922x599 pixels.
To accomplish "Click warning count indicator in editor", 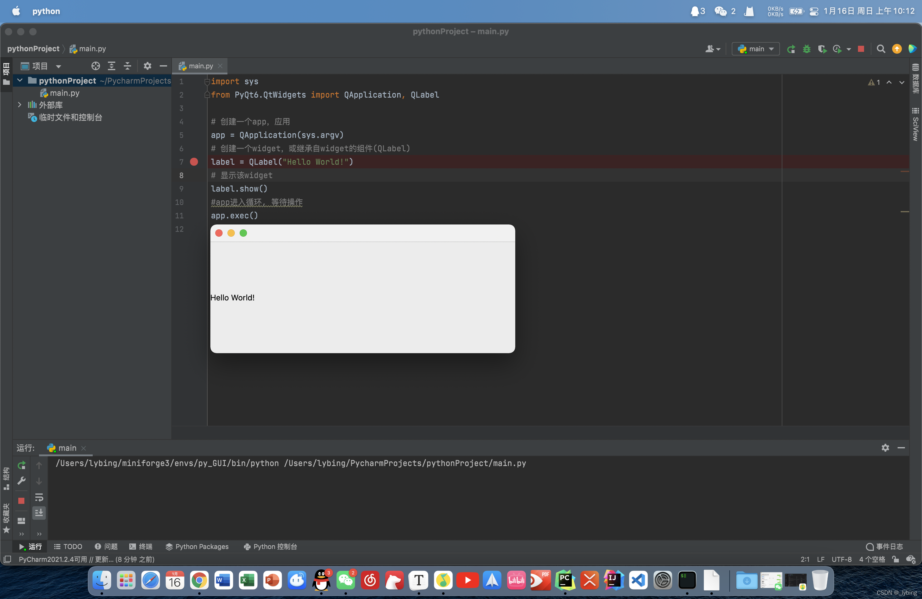I will (874, 82).
